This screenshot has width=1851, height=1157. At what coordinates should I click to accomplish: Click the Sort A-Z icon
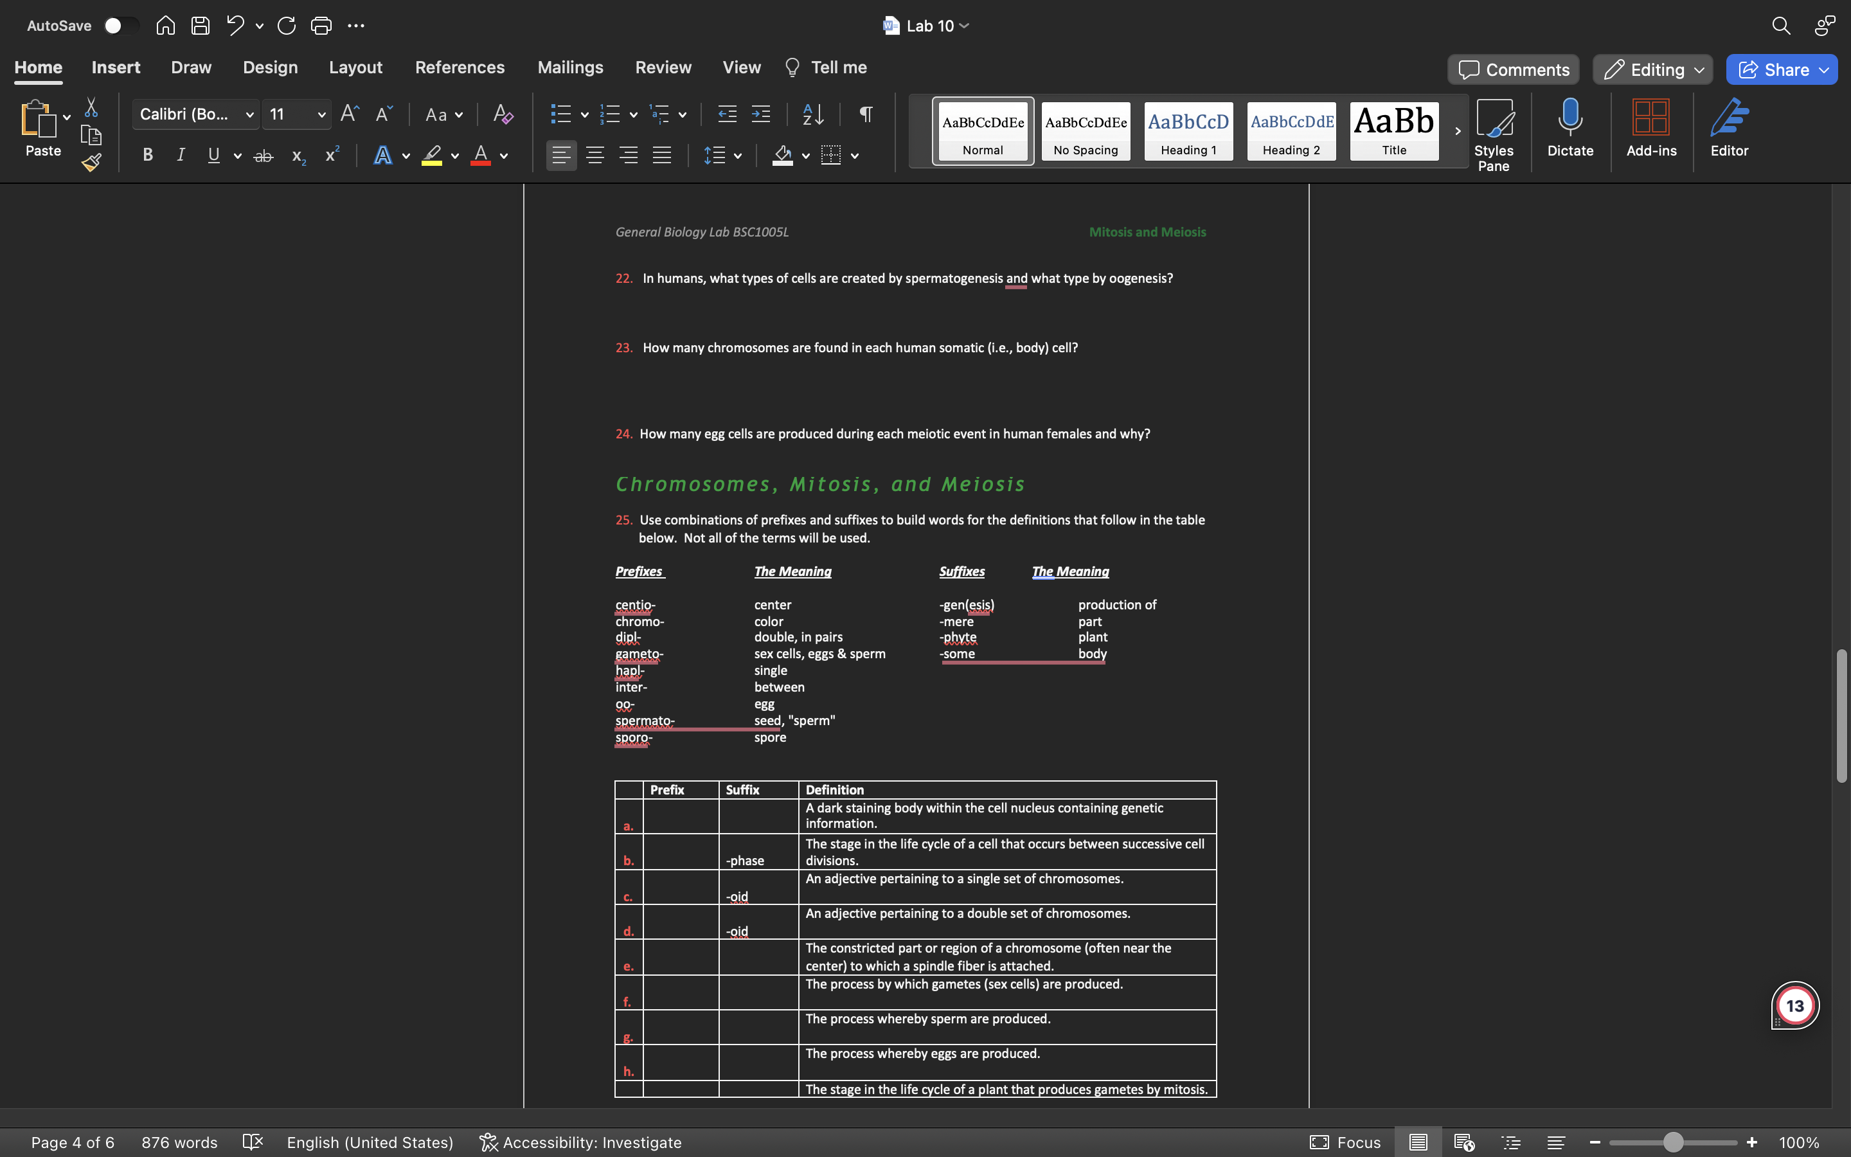click(812, 114)
